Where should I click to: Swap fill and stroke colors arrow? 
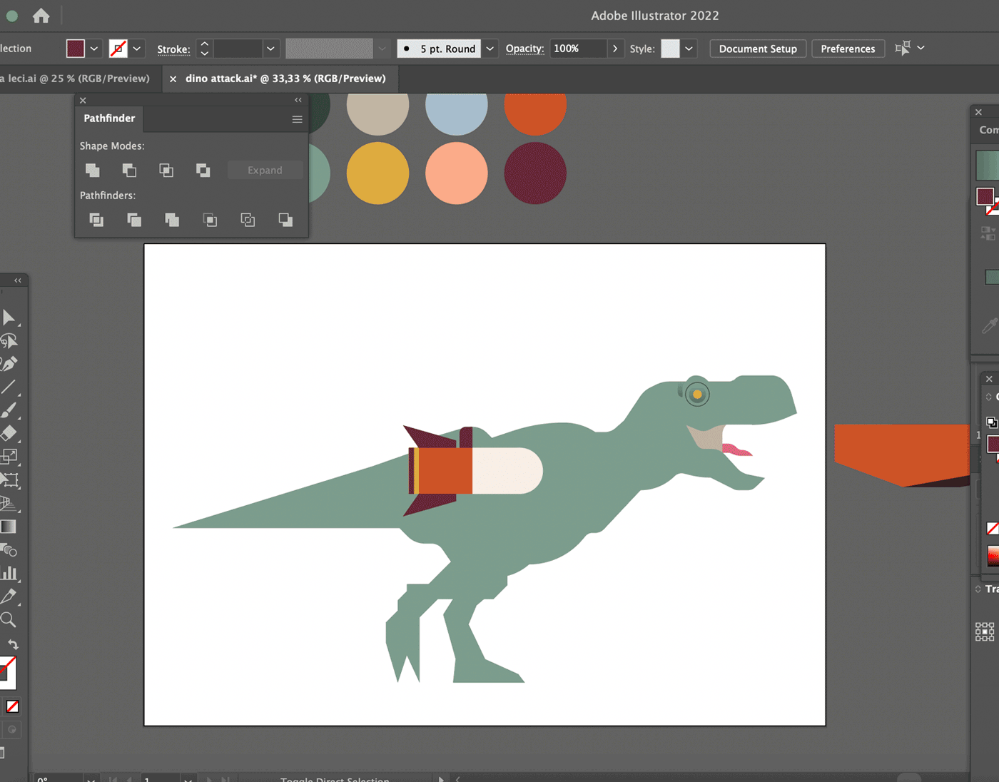[13, 644]
